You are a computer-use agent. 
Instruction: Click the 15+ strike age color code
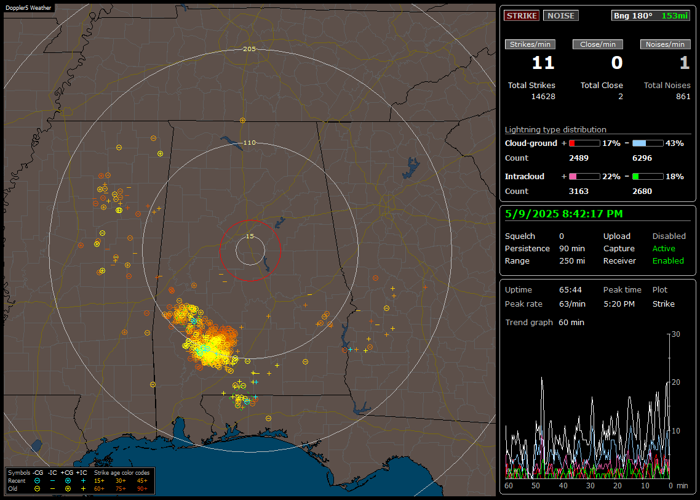(x=99, y=481)
